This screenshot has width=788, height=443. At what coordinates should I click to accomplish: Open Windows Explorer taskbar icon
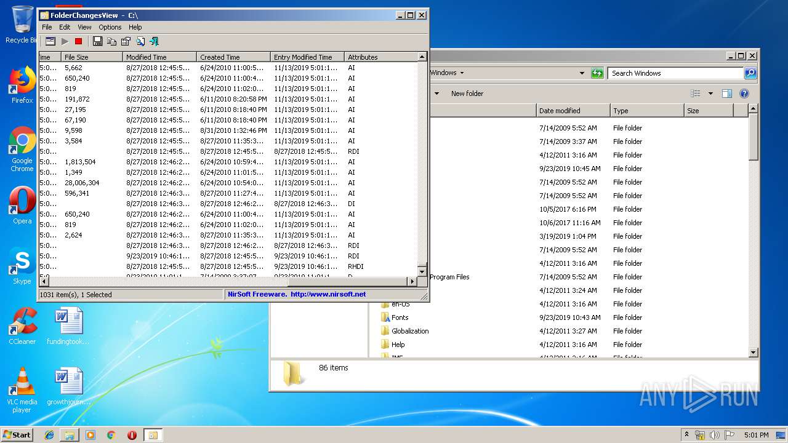click(70, 435)
